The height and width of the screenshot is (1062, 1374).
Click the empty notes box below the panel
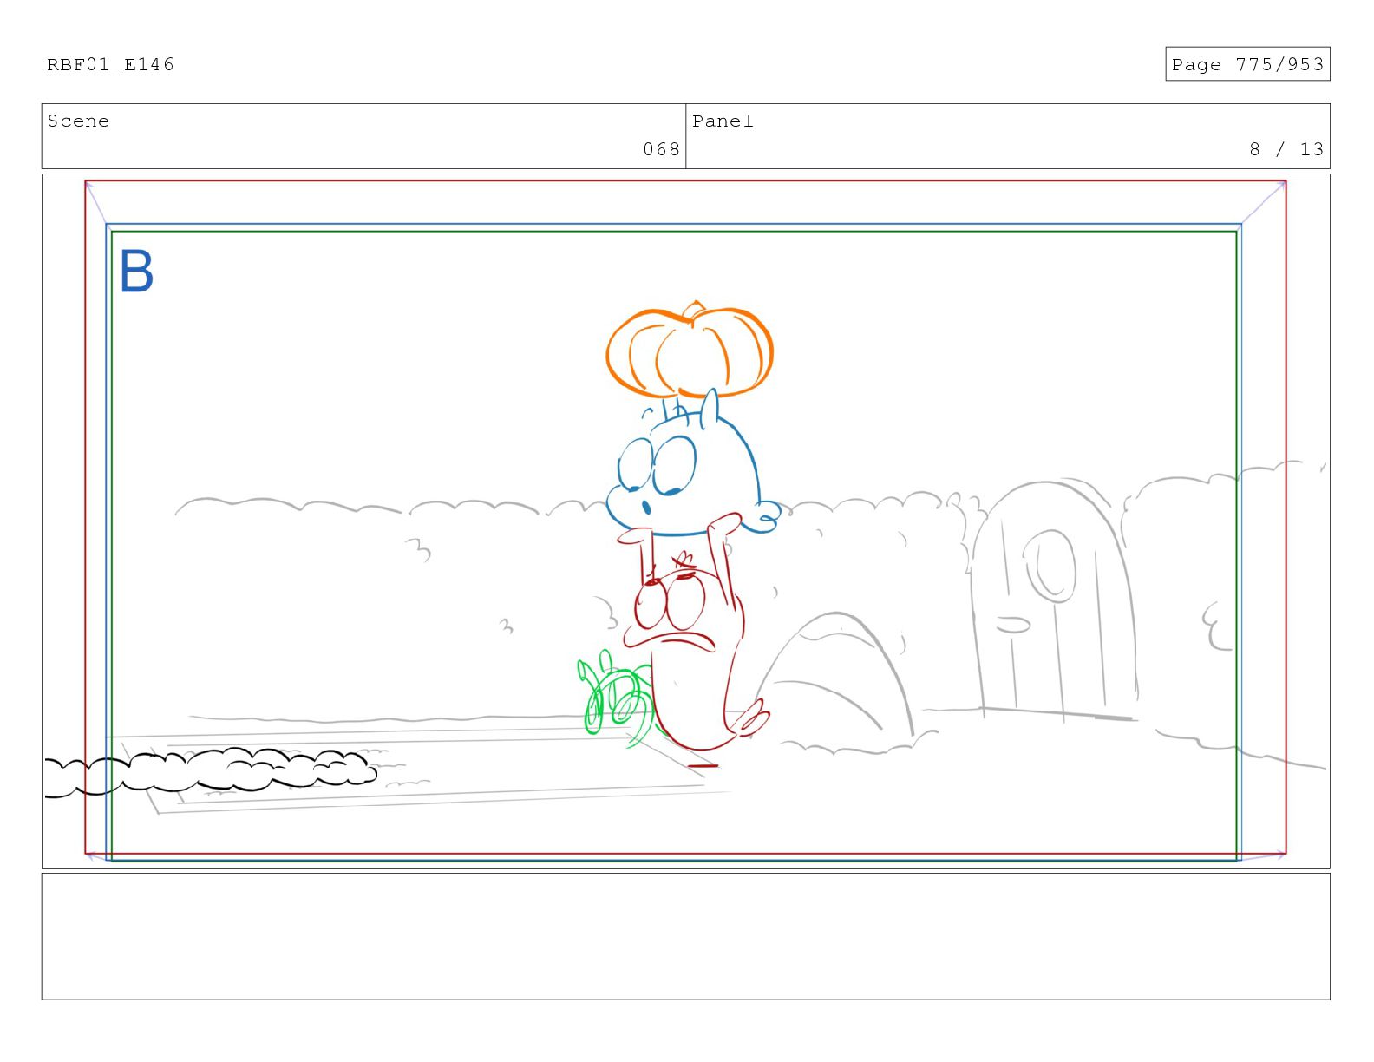(685, 936)
